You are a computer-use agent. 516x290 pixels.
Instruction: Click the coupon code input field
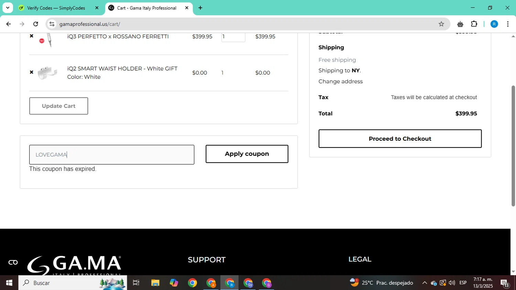(112, 155)
